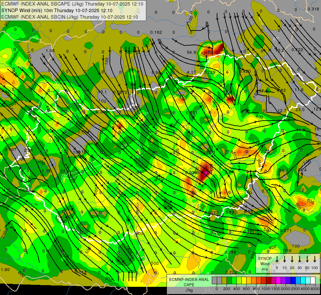
Task: Click the 1.06 value on the map
Action: tap(50, 51)
